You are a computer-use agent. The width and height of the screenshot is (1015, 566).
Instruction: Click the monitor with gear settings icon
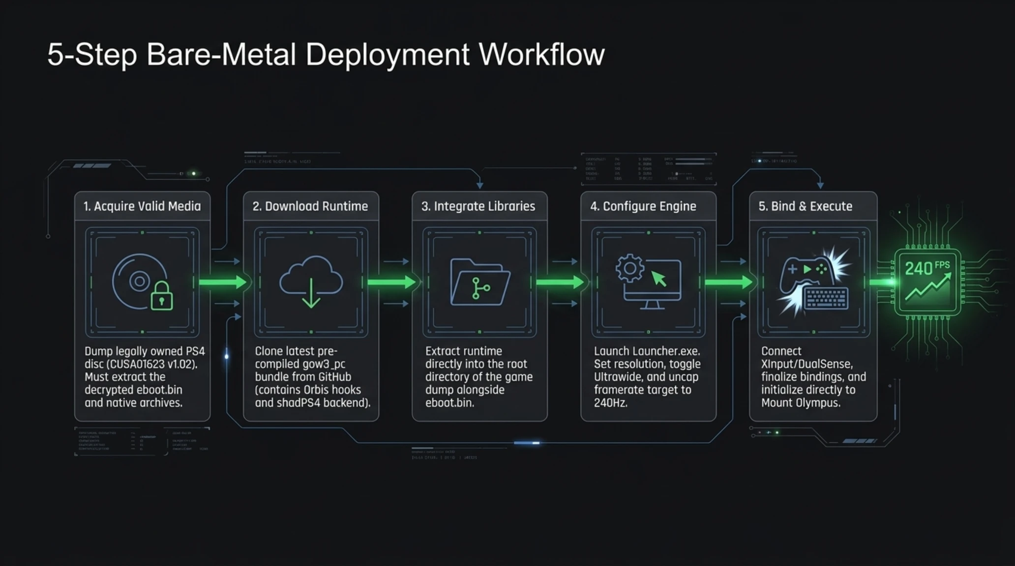click(x=649, y=282)
